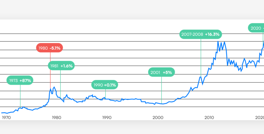Click the red 1980 -5.1% annotation label
The width and height of the screenshot is (264, 134).
(50, 48)
